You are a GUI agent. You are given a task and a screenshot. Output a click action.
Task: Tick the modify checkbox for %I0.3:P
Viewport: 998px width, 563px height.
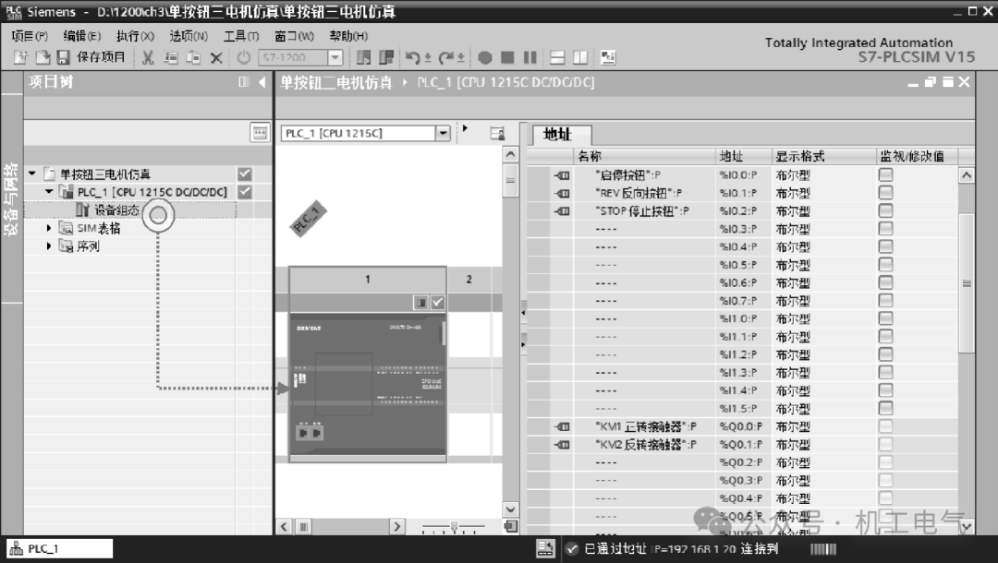point(885,228)
